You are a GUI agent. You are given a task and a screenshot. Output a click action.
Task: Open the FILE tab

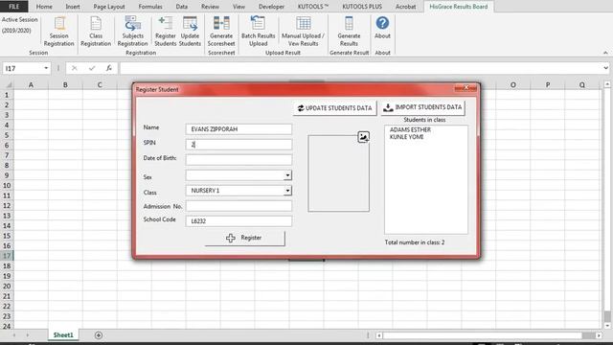click(x=14, y=7)
